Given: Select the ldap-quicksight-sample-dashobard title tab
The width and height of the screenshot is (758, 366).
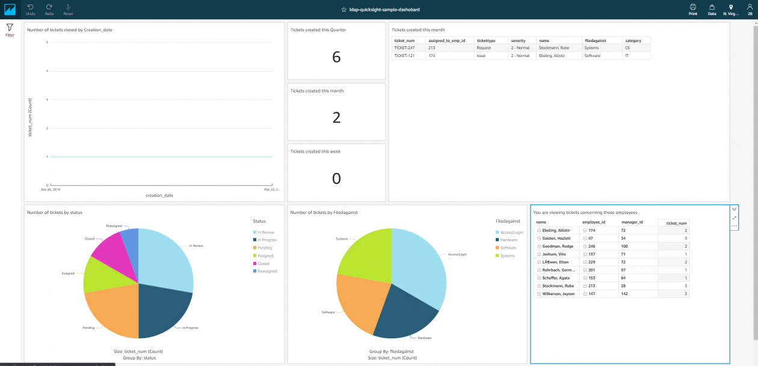Looking at the screenshot, I should click(386, 9).
